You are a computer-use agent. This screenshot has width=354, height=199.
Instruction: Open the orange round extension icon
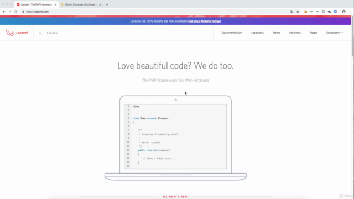[306, 12]
